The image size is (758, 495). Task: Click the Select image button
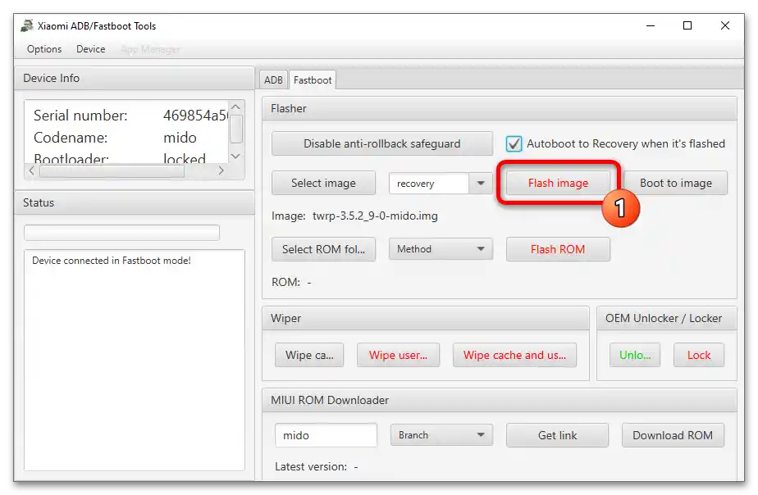pyautogui.click(x=323, y=183)
